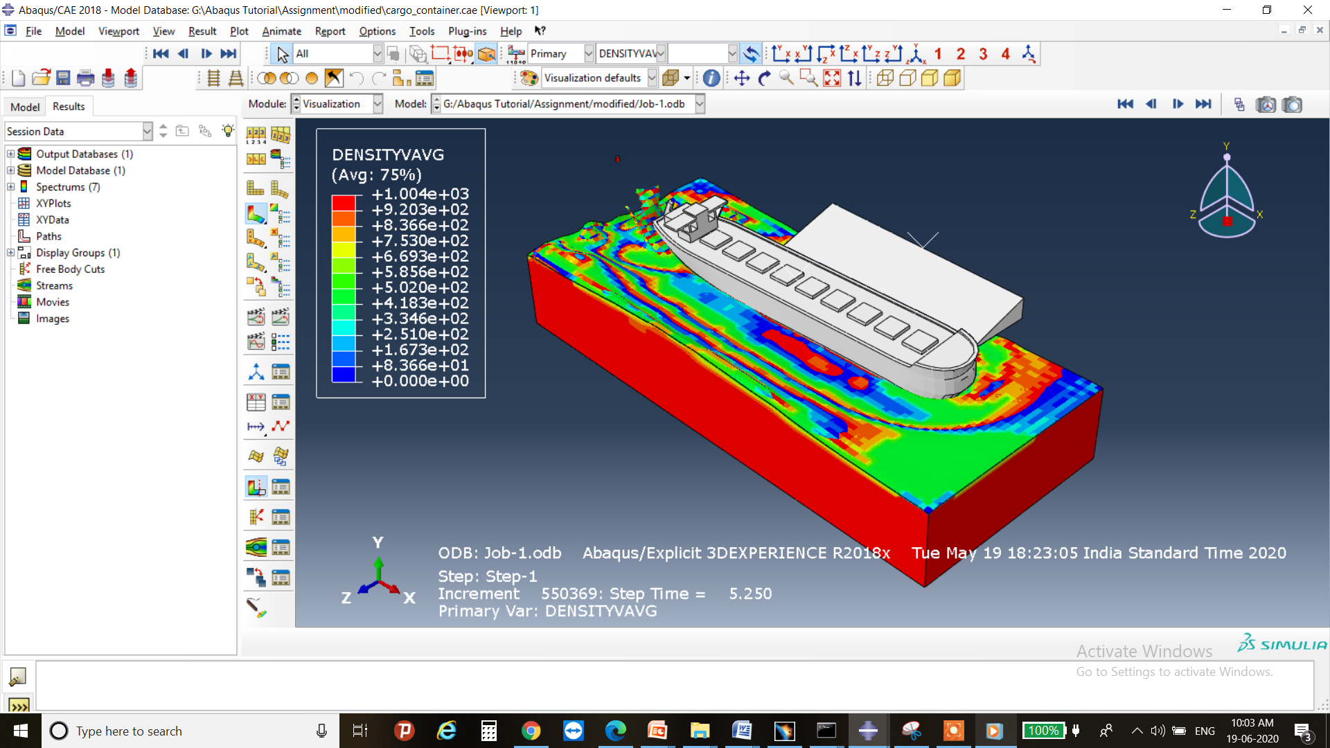Select the Box Zoom tool
This screenshot has height=748, width=1330.
(x=808, y=78)
